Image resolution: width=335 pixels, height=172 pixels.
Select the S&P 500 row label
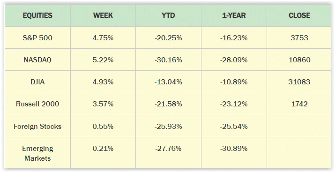click(x=37, y=38)
